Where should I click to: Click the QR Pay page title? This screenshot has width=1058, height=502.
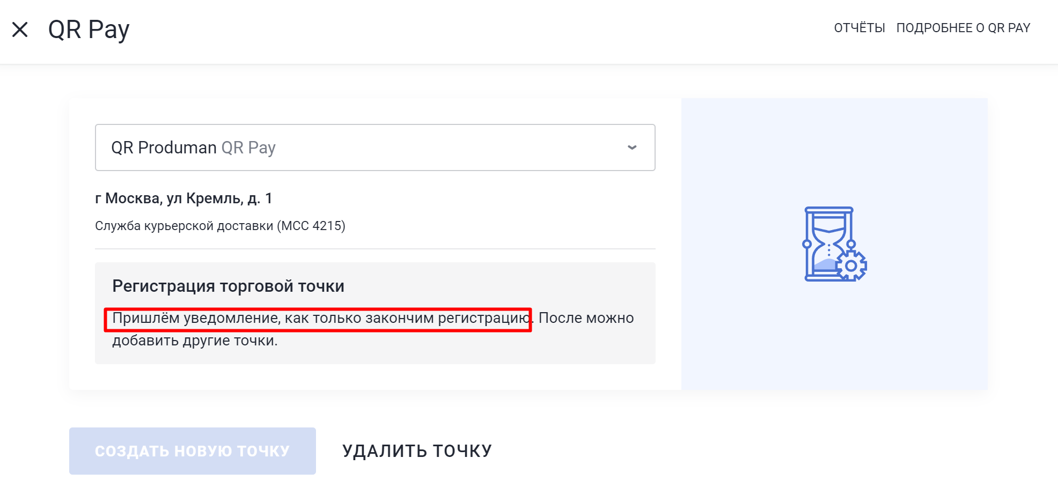click(x=89, y=29)
